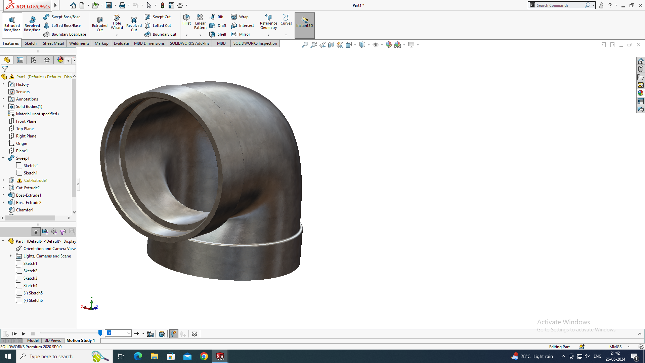
Task: Open the playback speed dropdown
Action: 128,333
